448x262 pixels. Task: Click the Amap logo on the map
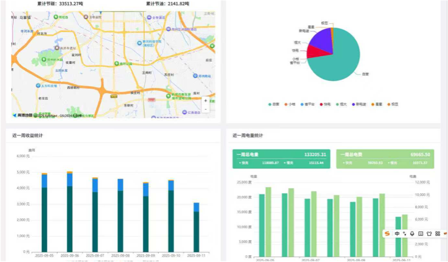pyautogui.click(x=24, y=115)
